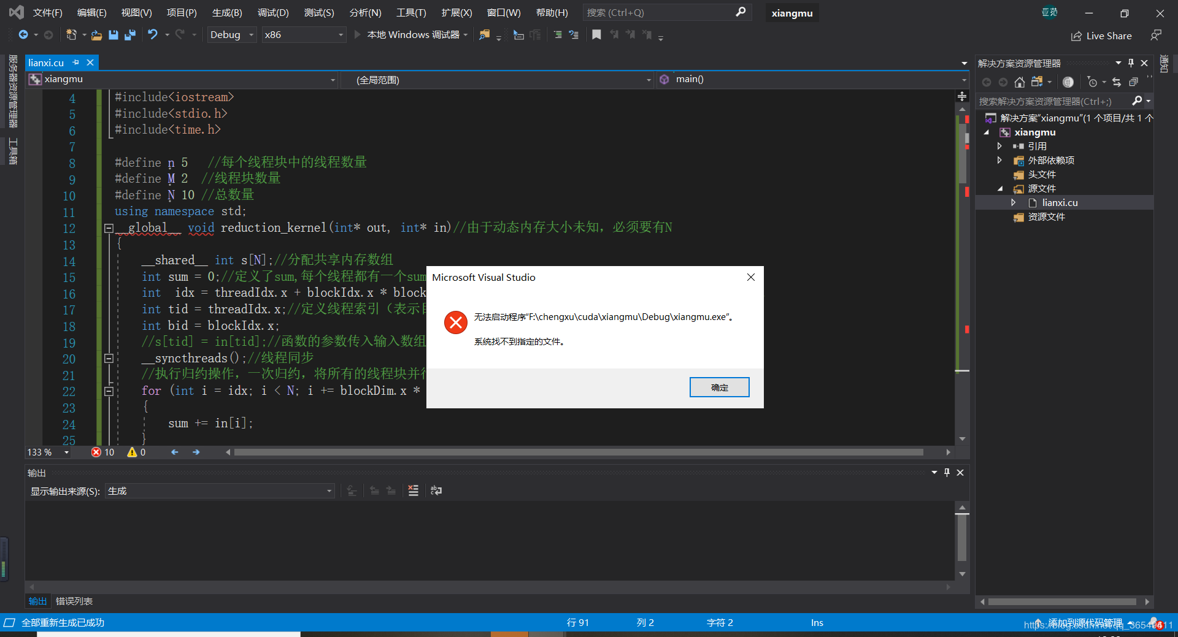Click the error count indicator showing 10
The width and height of the screenshot is (1178, 637).
[x=103, y=452]
